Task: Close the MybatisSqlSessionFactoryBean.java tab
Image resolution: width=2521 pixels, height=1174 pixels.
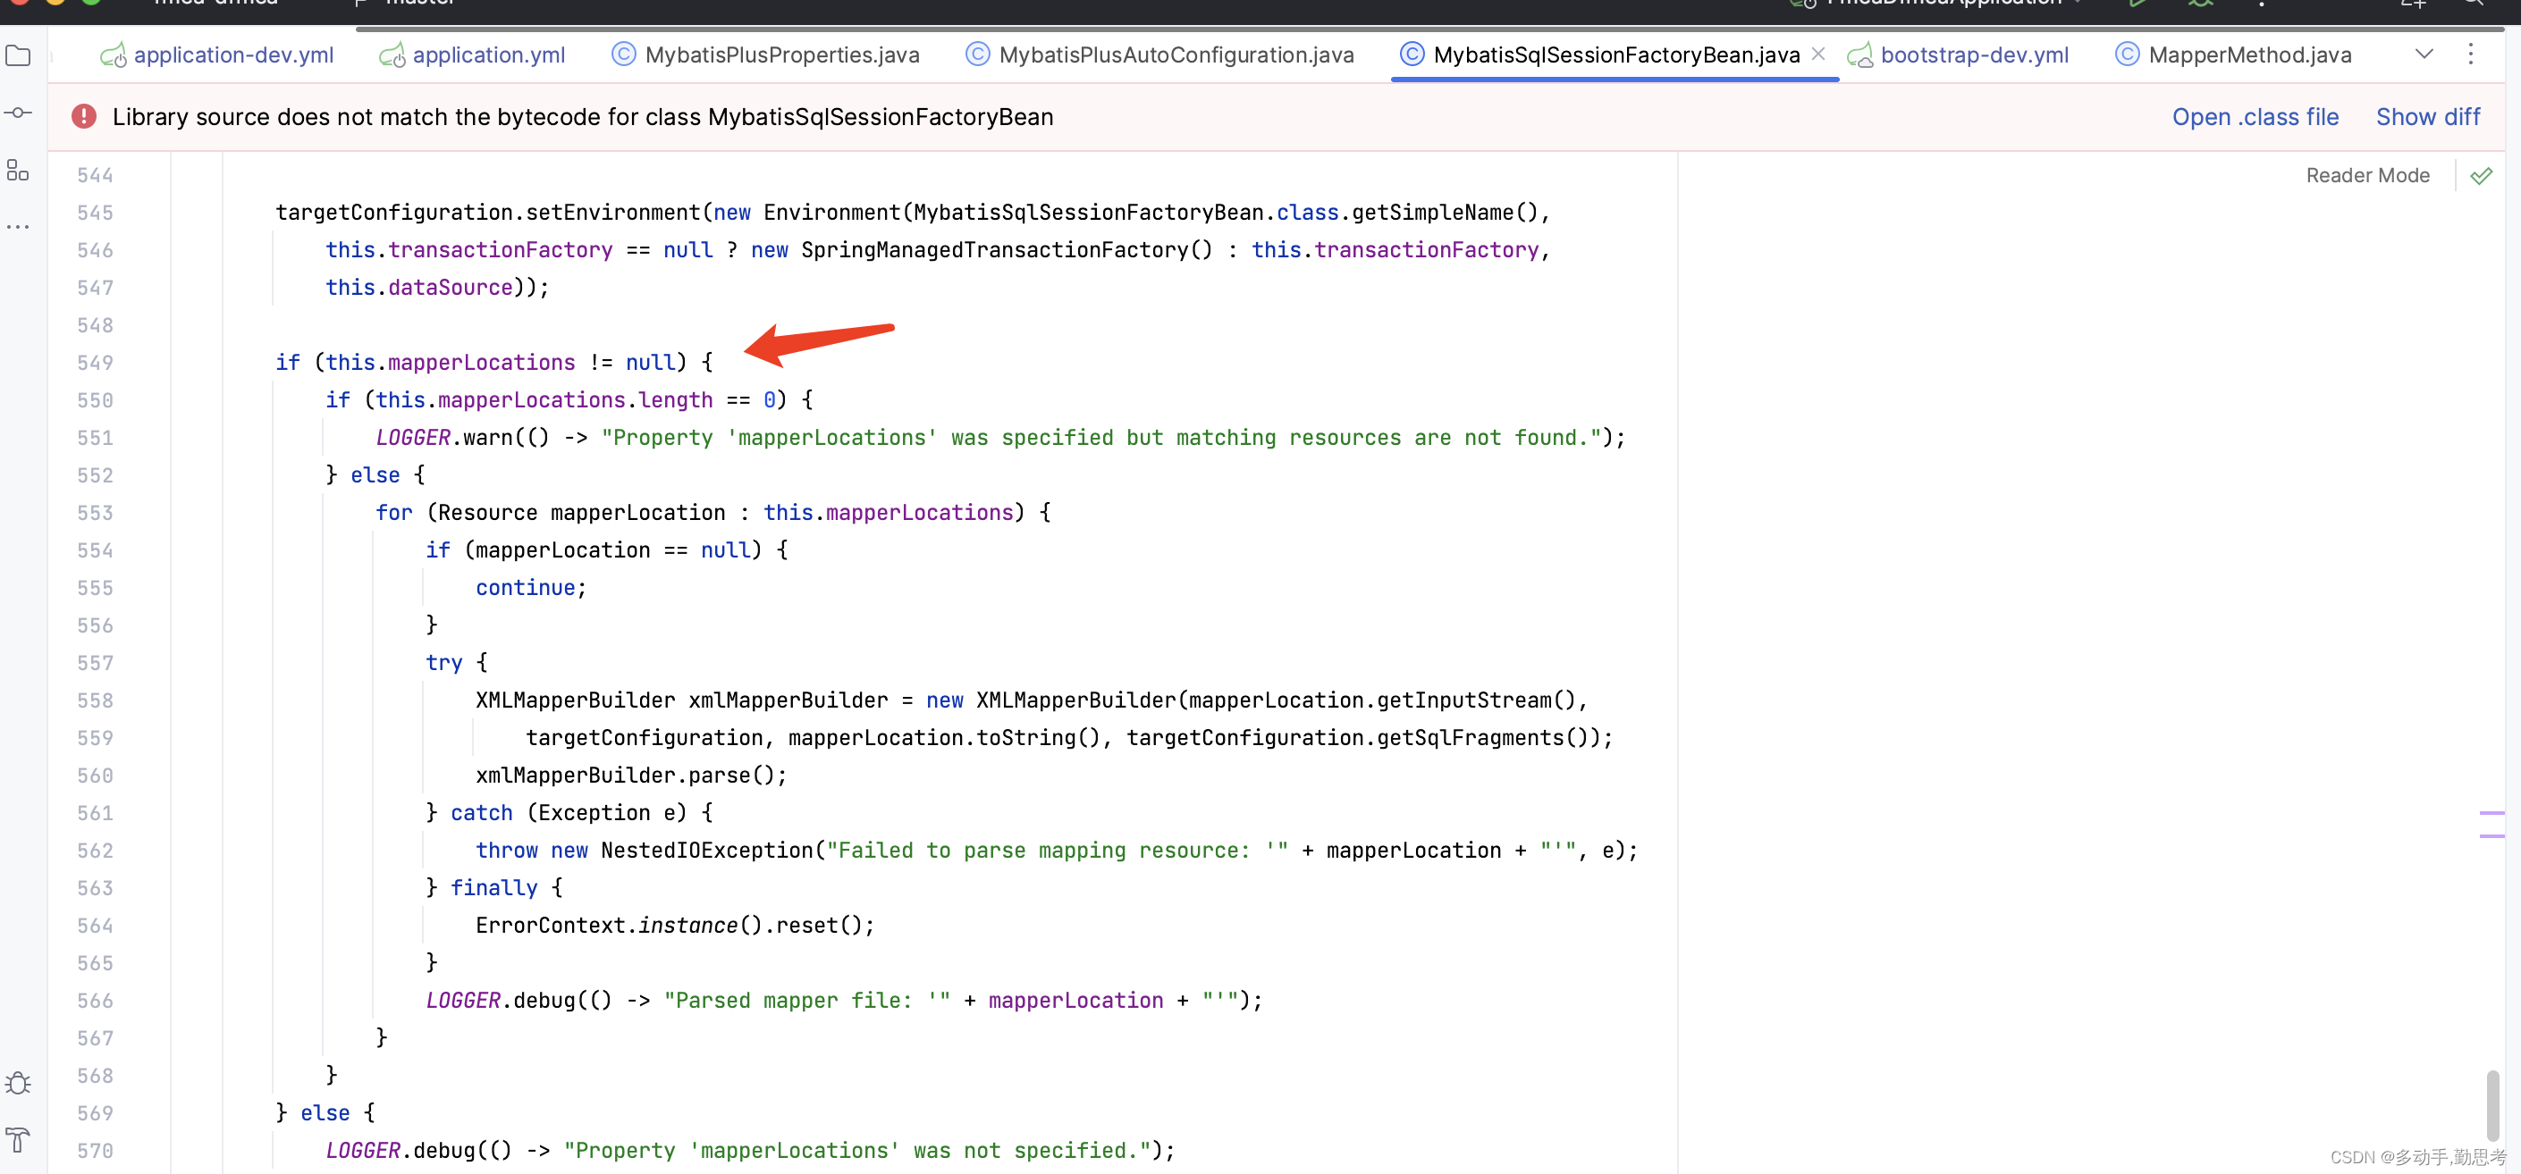Action: 1817,55
